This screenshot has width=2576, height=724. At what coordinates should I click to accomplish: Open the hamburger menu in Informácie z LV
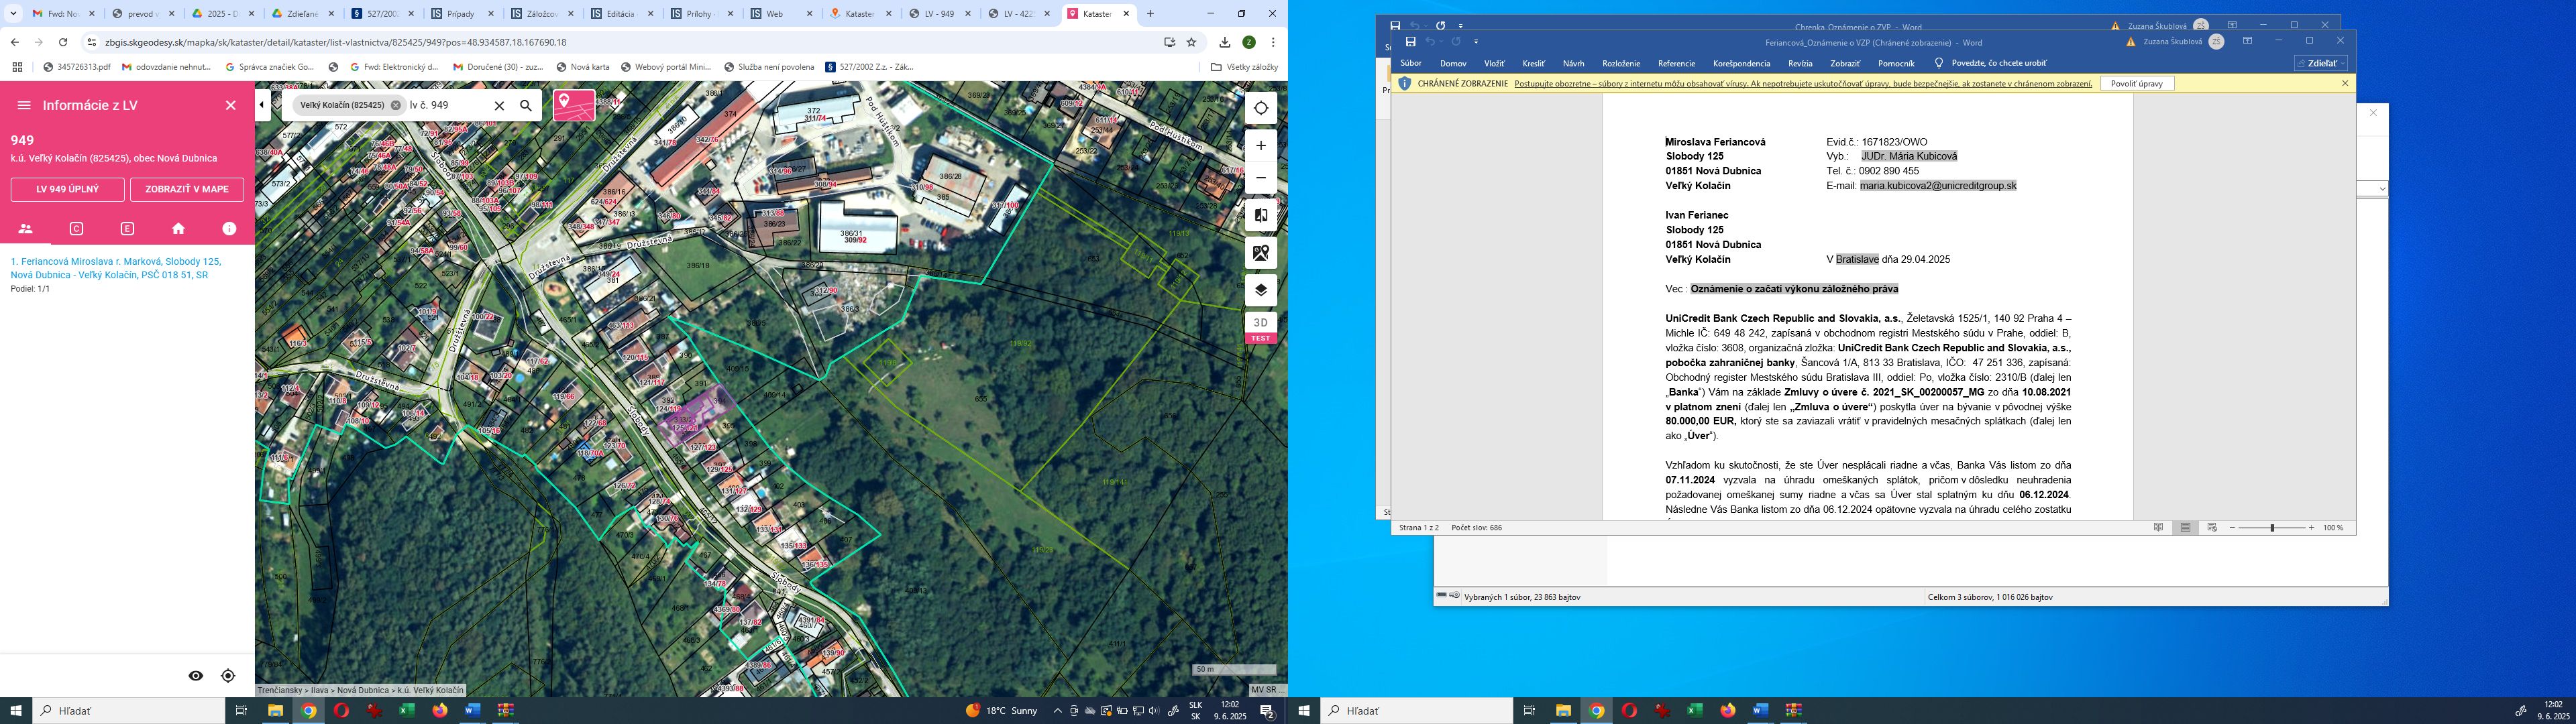click(24, 105)
